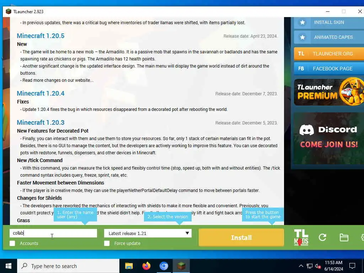The image size is (364, 273).
Task: Click the yellow Install button
Action: (241, 237)
